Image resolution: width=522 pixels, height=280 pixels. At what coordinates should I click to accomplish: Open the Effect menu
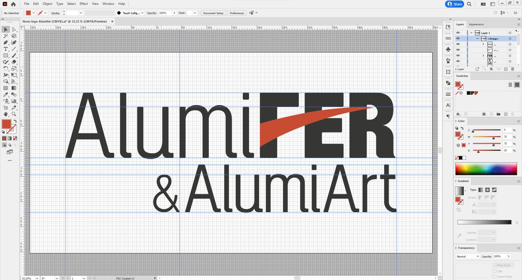coord(84,4)
